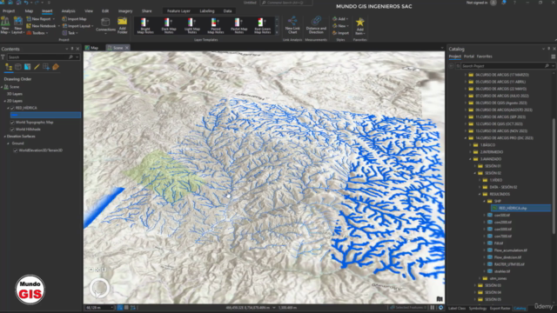Click the New Link Chart icon

point(292,21)
